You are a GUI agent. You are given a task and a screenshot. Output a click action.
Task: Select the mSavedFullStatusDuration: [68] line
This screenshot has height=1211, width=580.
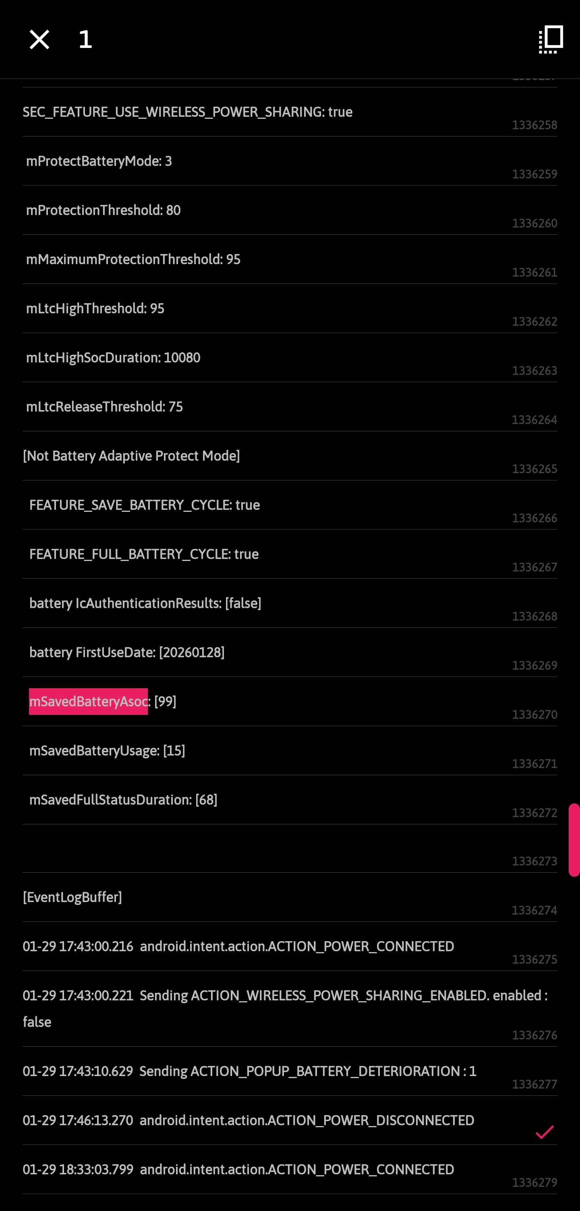pyautogui.click(x=123, y=800)
